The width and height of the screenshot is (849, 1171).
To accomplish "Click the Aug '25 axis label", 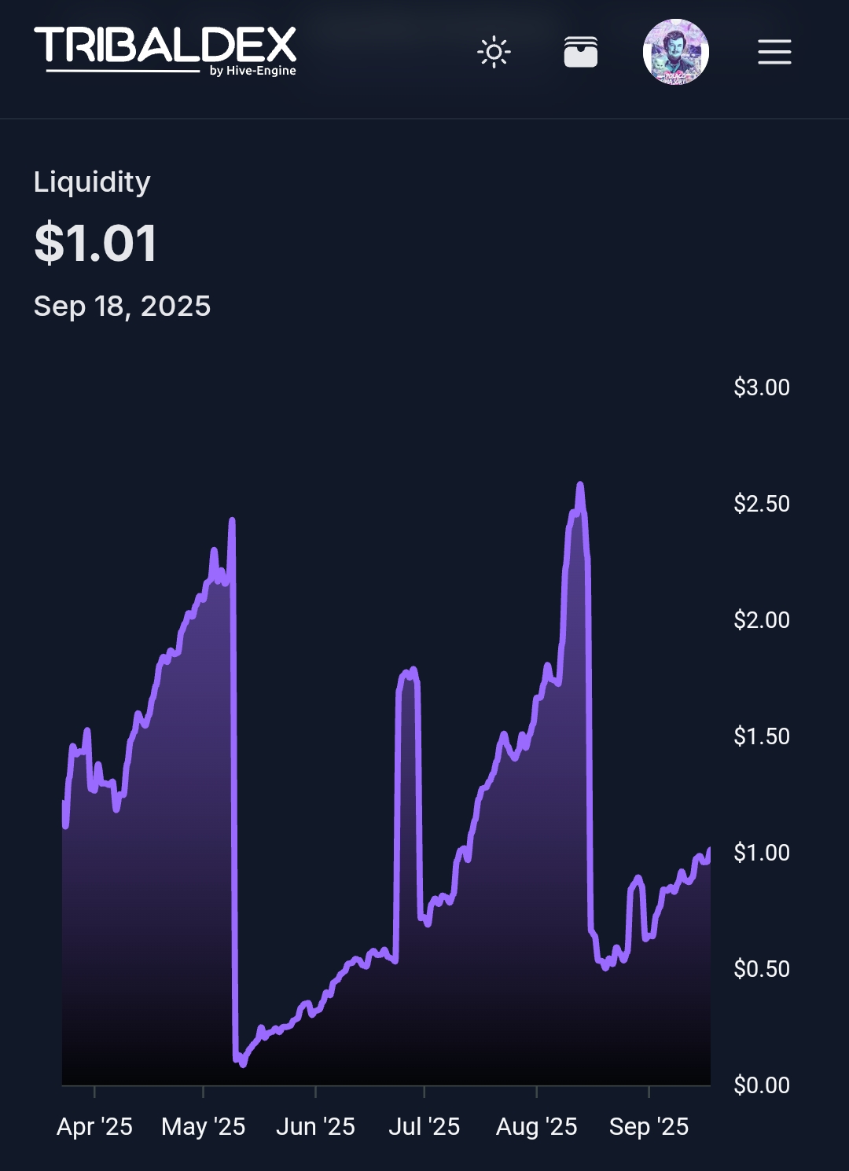I will 537,1126.
